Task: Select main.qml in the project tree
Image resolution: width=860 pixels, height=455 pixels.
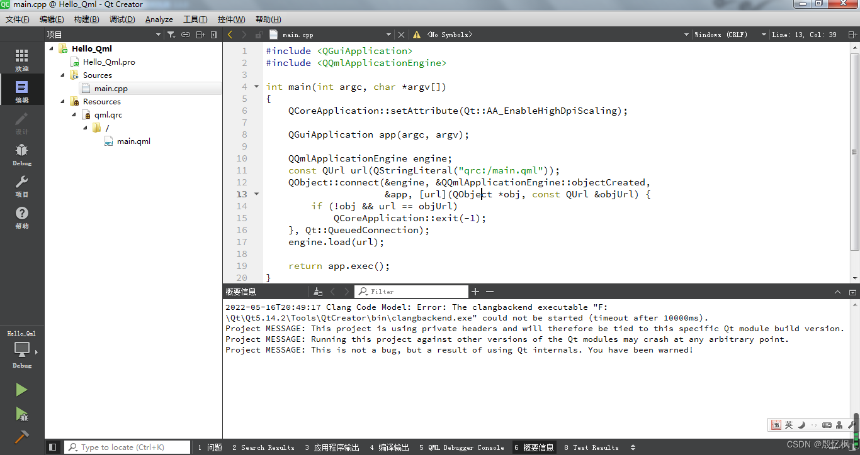Action: pyautogui.click(x=133, y=141)
